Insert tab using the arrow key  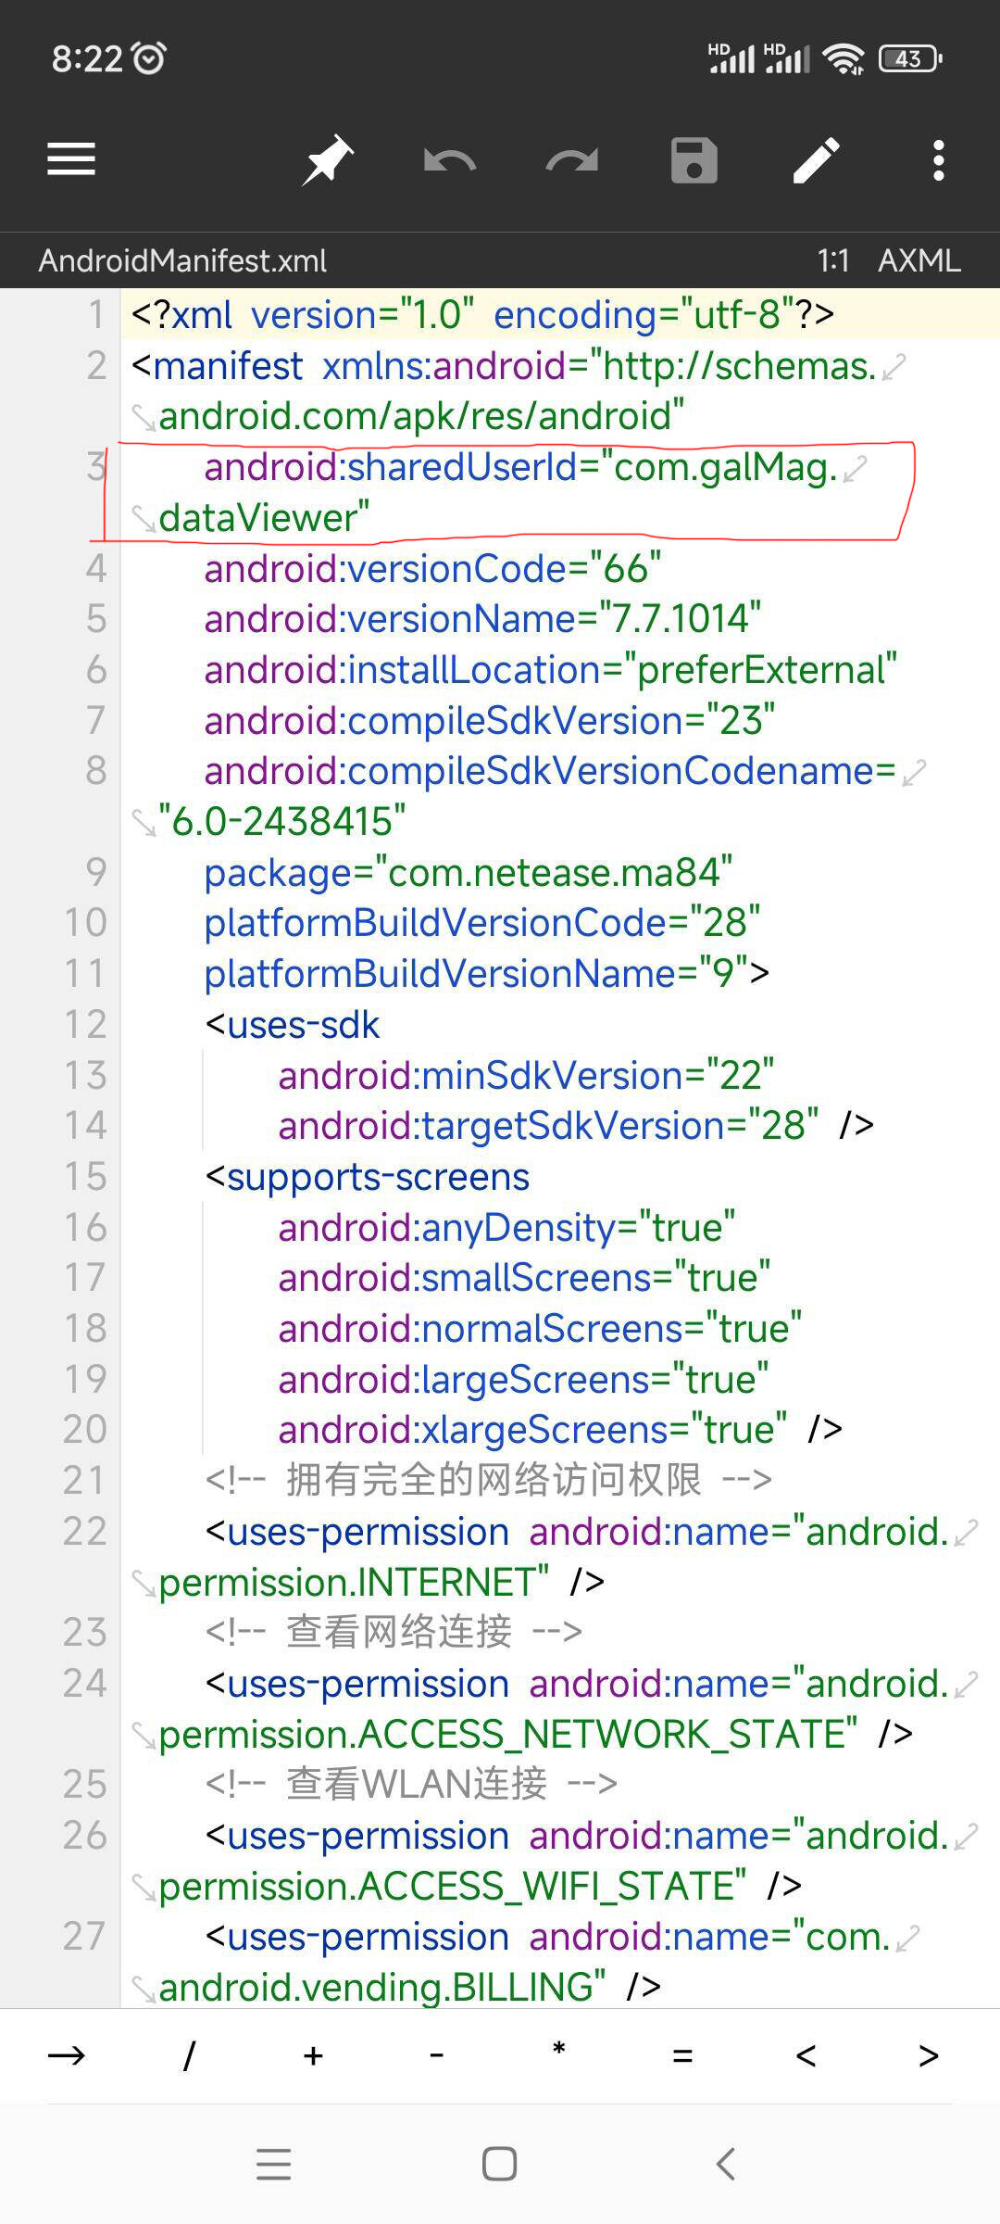[67, 2055]
